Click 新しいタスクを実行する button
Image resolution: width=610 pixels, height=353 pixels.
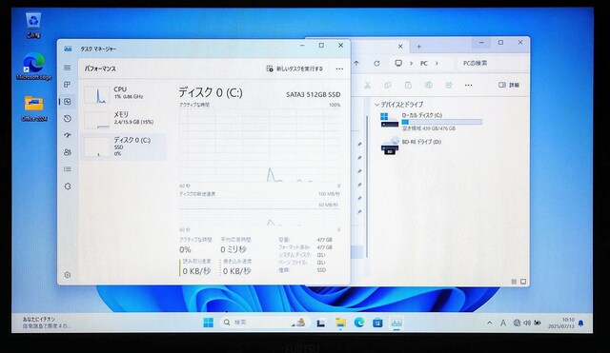point(295,69)
